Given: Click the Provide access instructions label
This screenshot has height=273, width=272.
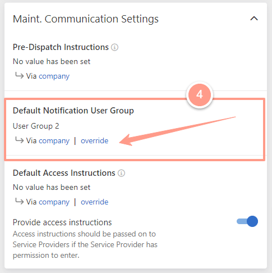Looking at the screenshot, I should click(x=62, y=222).
